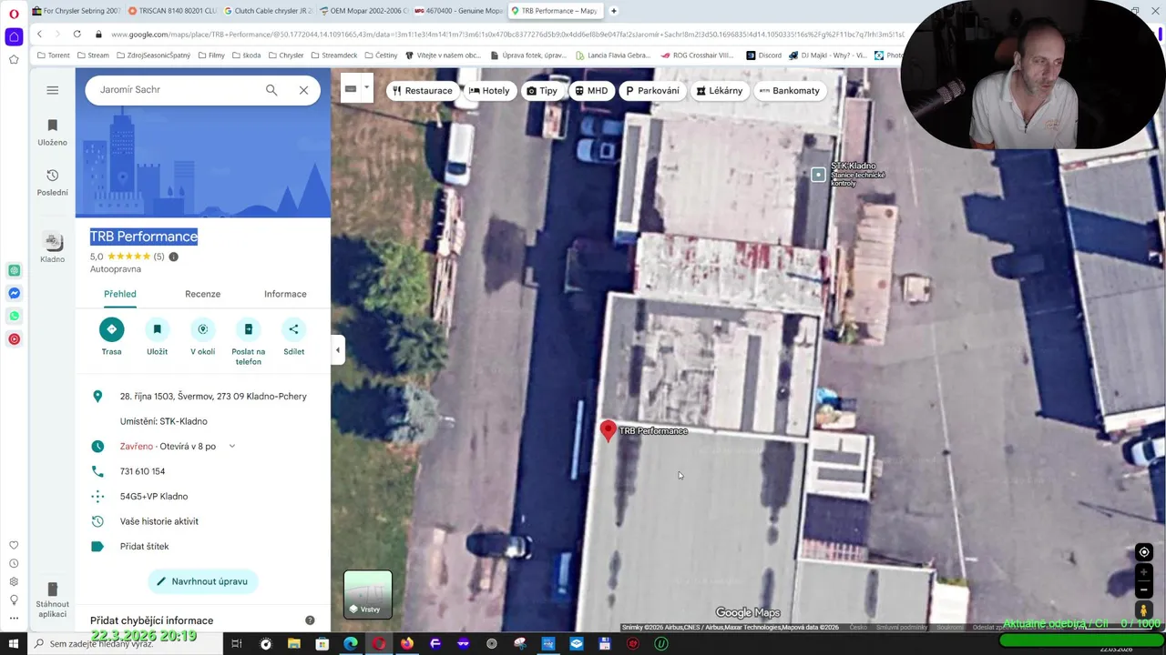Open Messenger in Opera sidebar
Viewport: 1166px width, 655px height.
[14, 293]
